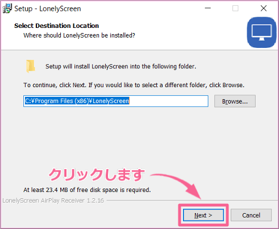The height and width of the screenshot is (229, 279).
Task: Click the 'LonelyScreen AirPlay Receiver 1.2.16' label
Action: [x=53, y=201]
